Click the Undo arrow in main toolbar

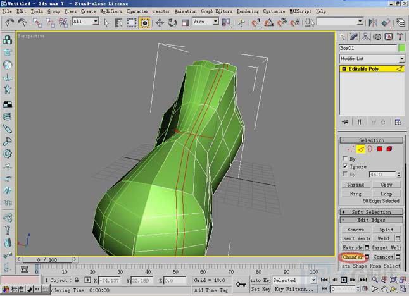click(9, 23)
